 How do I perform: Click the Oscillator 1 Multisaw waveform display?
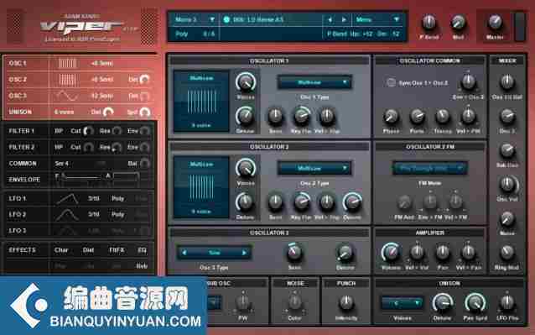point(201,102)
